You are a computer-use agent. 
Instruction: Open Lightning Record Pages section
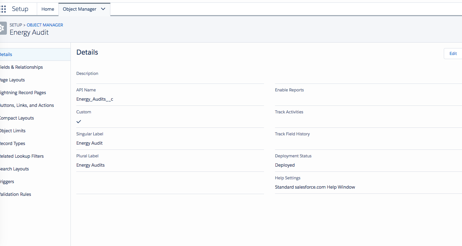tap(23, 92)
